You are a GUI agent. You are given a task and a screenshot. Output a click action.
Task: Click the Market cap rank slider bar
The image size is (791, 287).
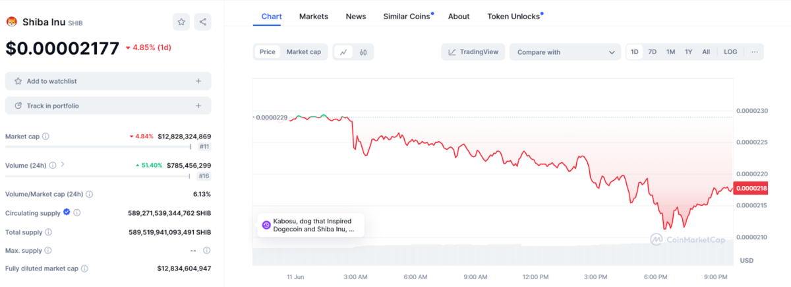(98, 146)
